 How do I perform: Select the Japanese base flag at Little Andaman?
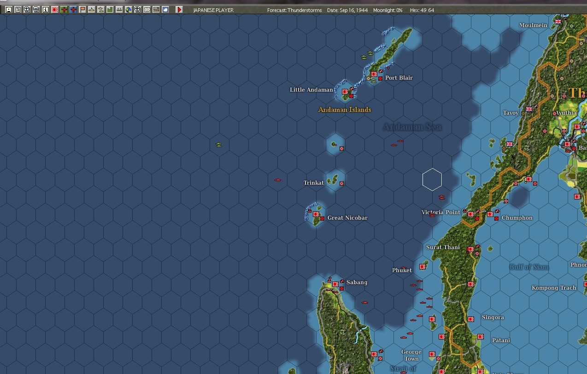pos(345,92)
